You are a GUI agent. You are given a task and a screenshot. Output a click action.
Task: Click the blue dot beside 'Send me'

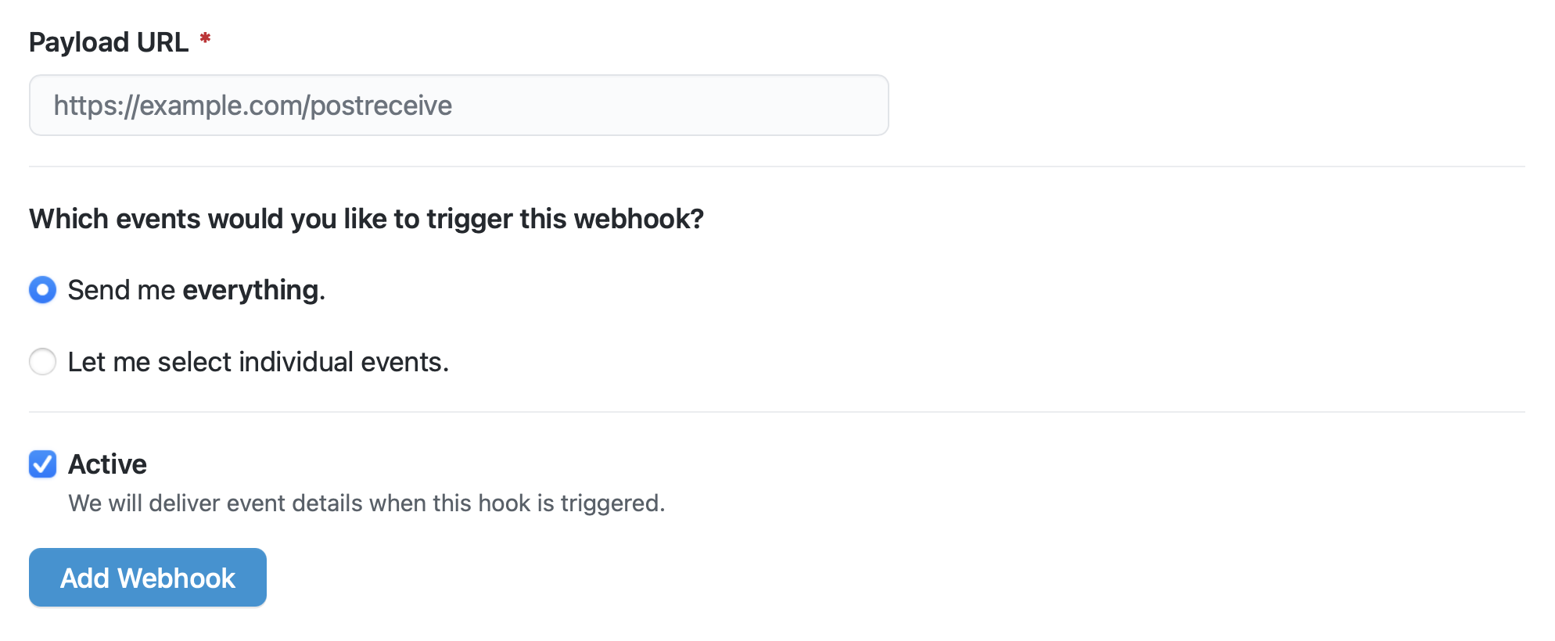[x=43, y=290]
